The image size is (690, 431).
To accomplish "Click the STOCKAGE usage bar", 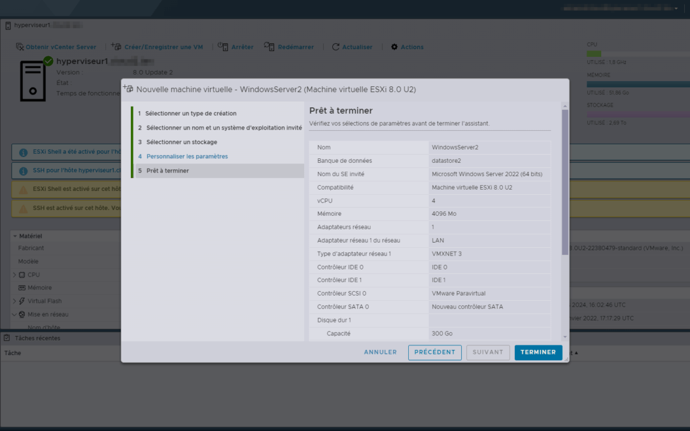I will (638, 114).
